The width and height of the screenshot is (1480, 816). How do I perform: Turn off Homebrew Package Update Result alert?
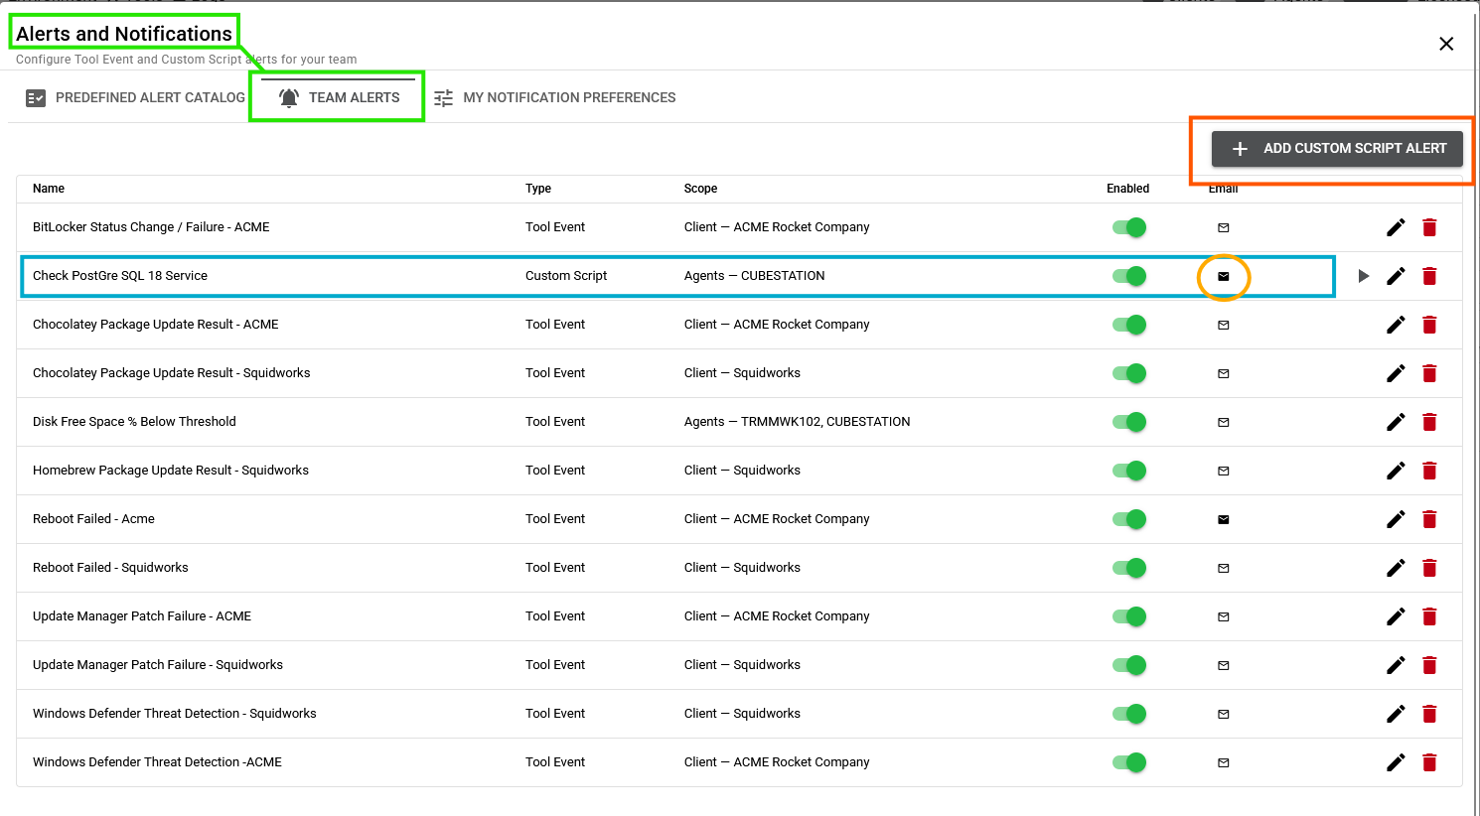pyautogui.click(x=1129, y=471)
